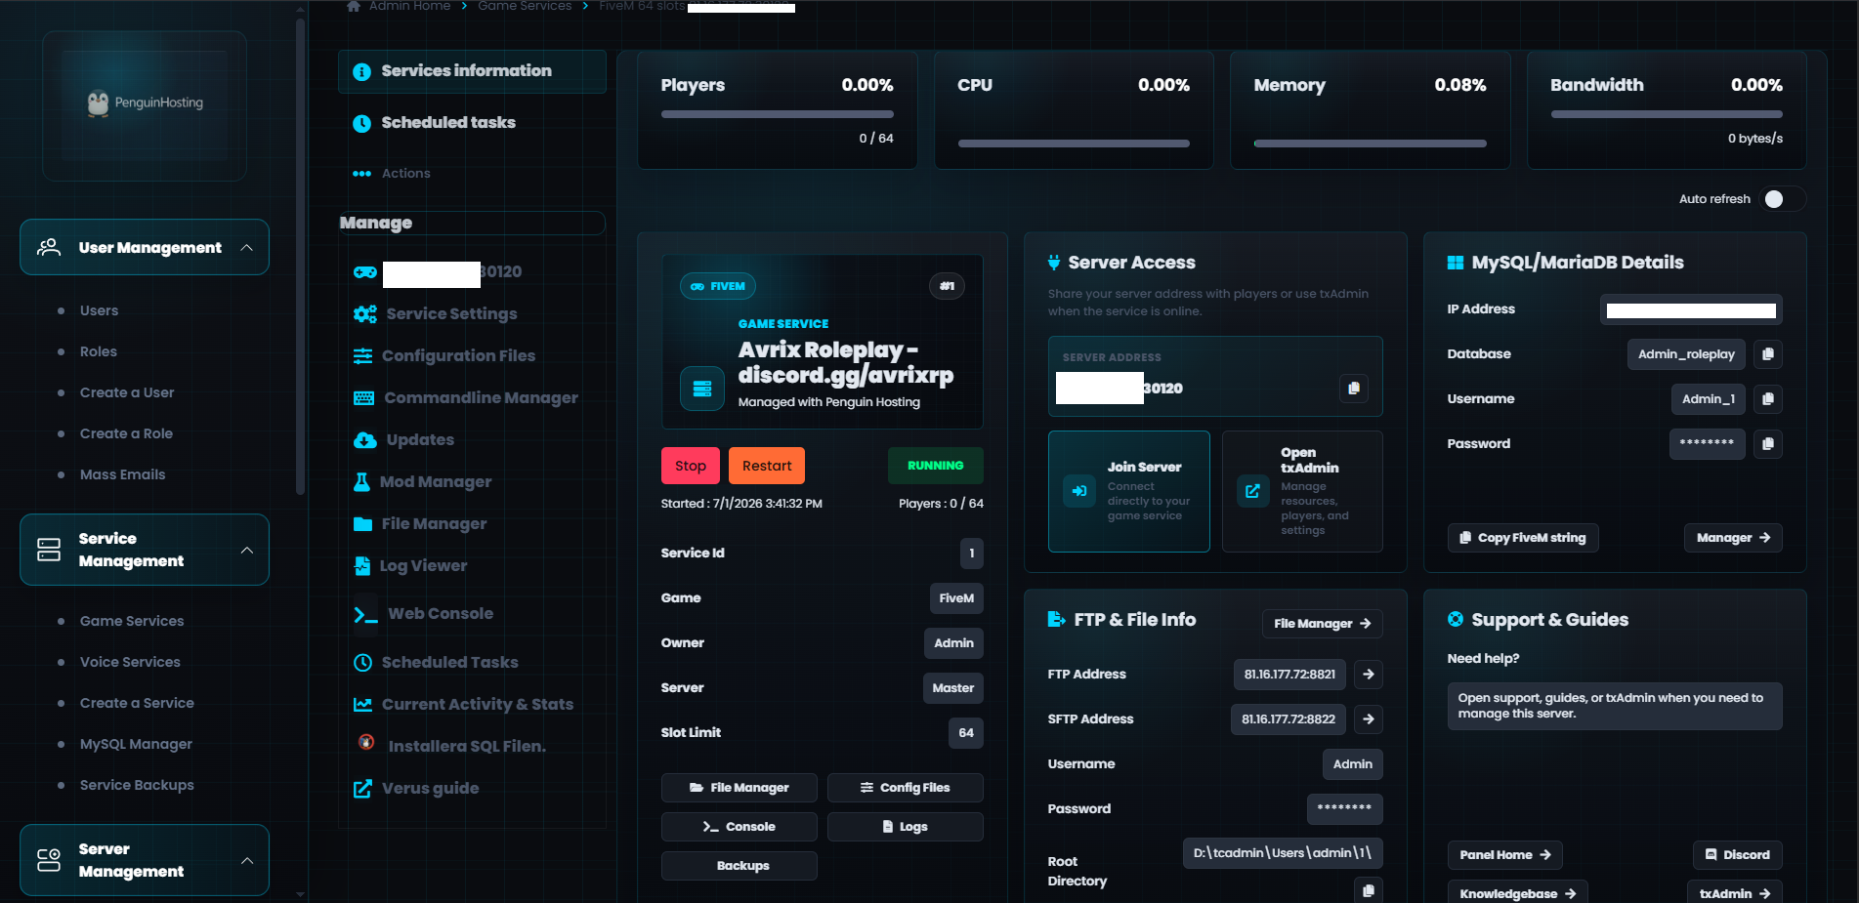Click the gamepad icon in the Manage list
Image resolution: width=1859 pixels, height=903 pixels.
point(365,272)
